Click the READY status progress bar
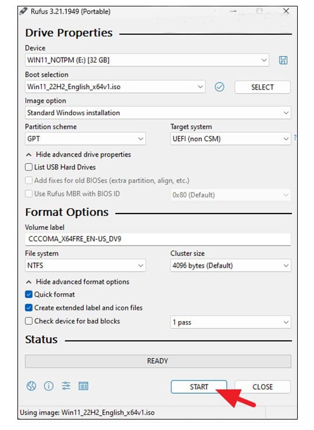 pos(158,361)
